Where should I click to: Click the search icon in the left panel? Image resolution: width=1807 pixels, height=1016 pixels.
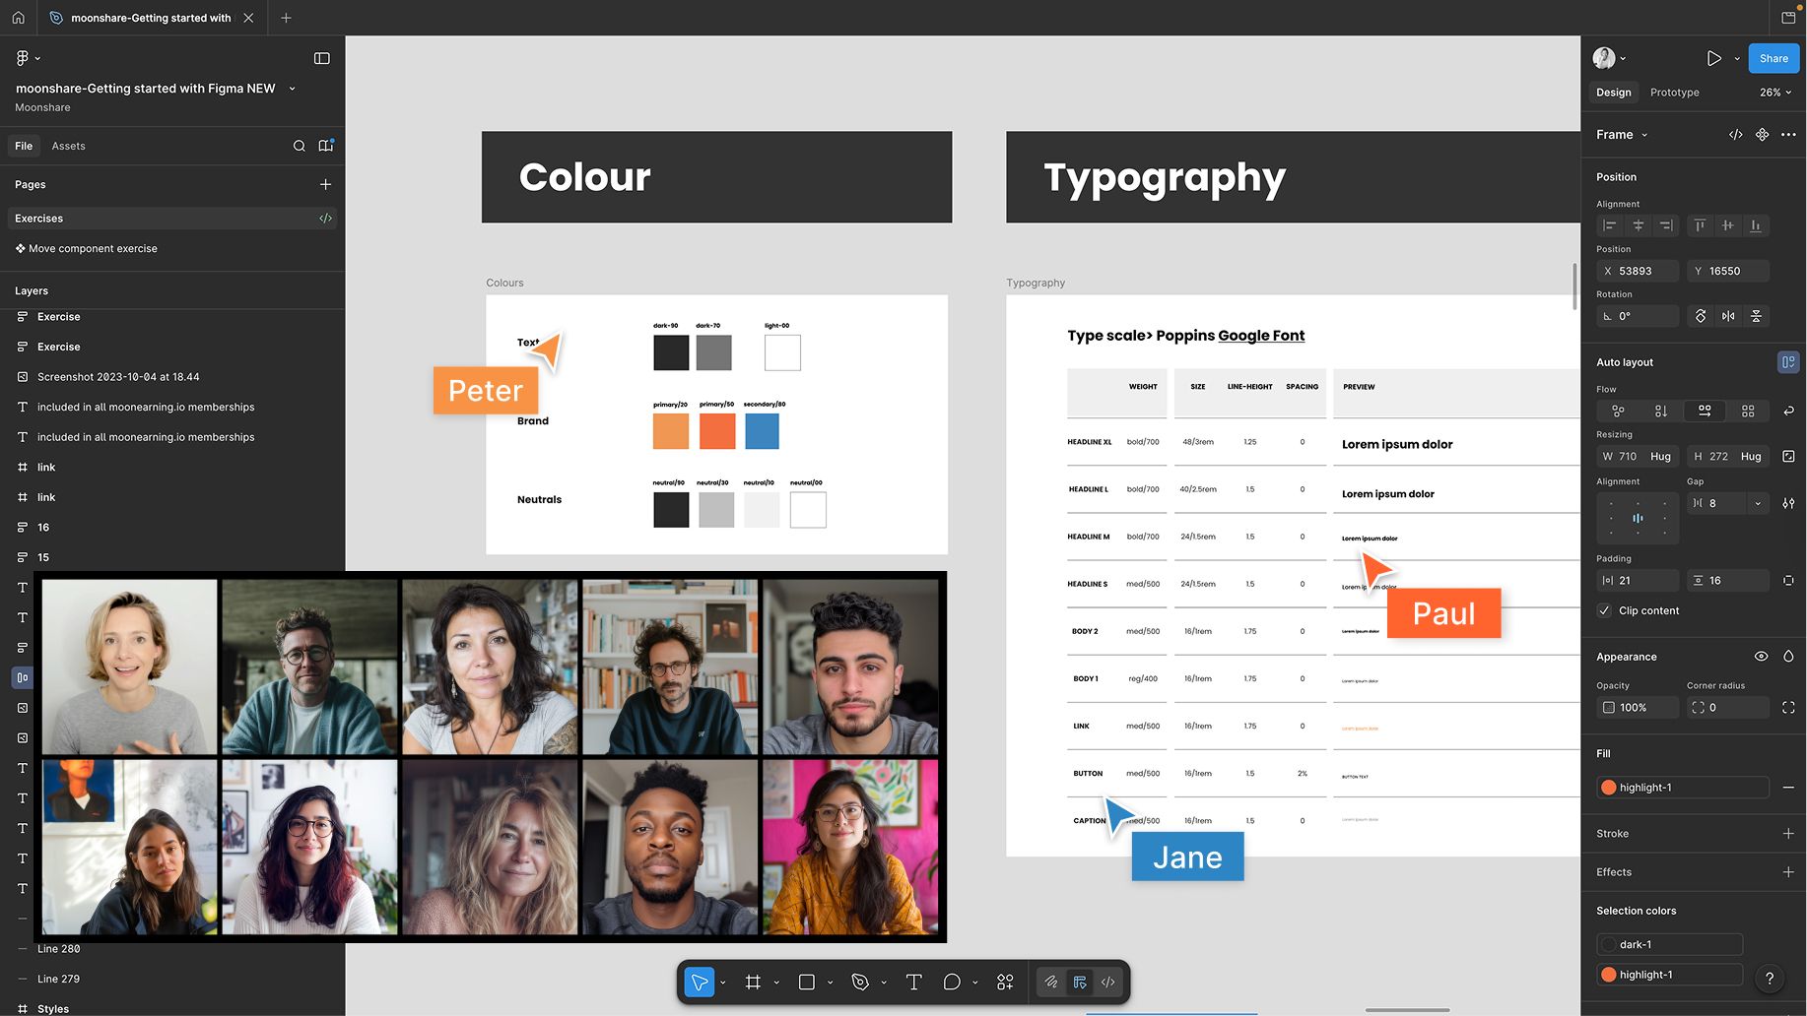(x=299, y=146)
